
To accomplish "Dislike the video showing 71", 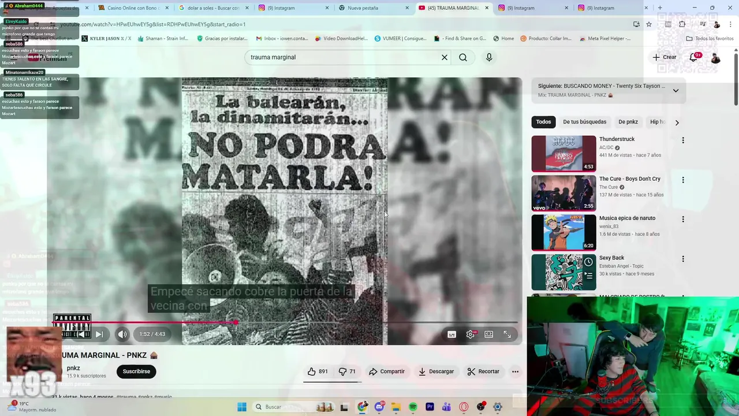I will point(347,372).
